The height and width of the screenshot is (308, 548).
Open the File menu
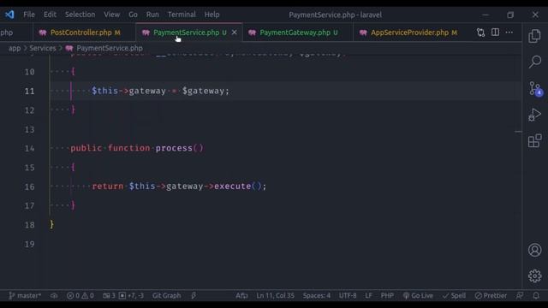coord(29,15)
